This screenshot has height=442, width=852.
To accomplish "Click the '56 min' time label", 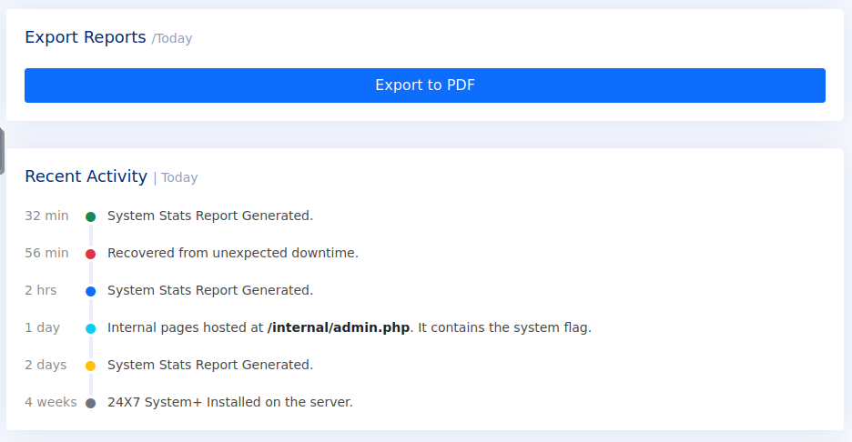I will (x=46, y=253).
